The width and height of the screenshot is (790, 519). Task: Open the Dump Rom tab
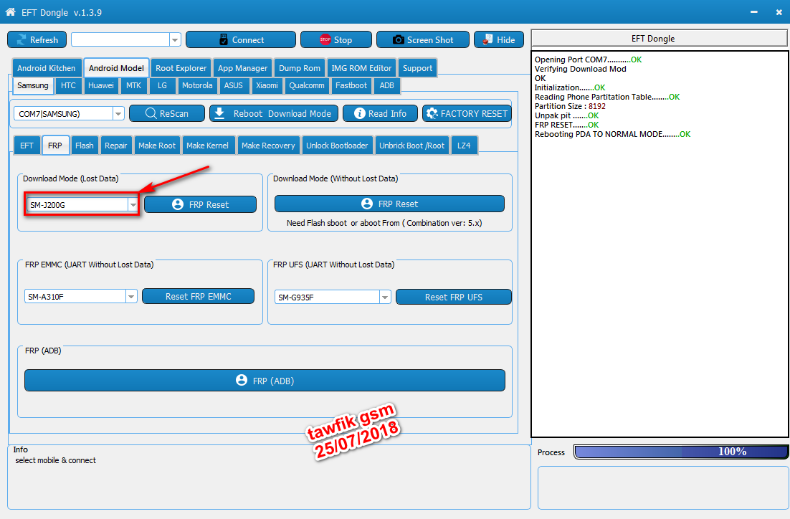[299, 68]
